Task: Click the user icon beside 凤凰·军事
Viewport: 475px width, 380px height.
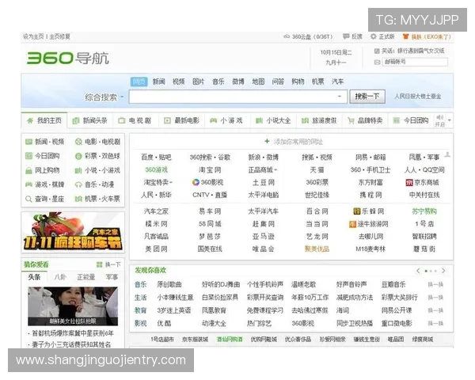Action: tap(447, 155)
